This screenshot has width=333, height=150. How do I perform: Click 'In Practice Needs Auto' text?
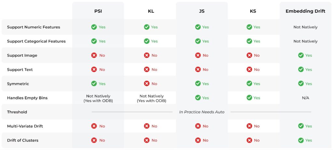202,112
